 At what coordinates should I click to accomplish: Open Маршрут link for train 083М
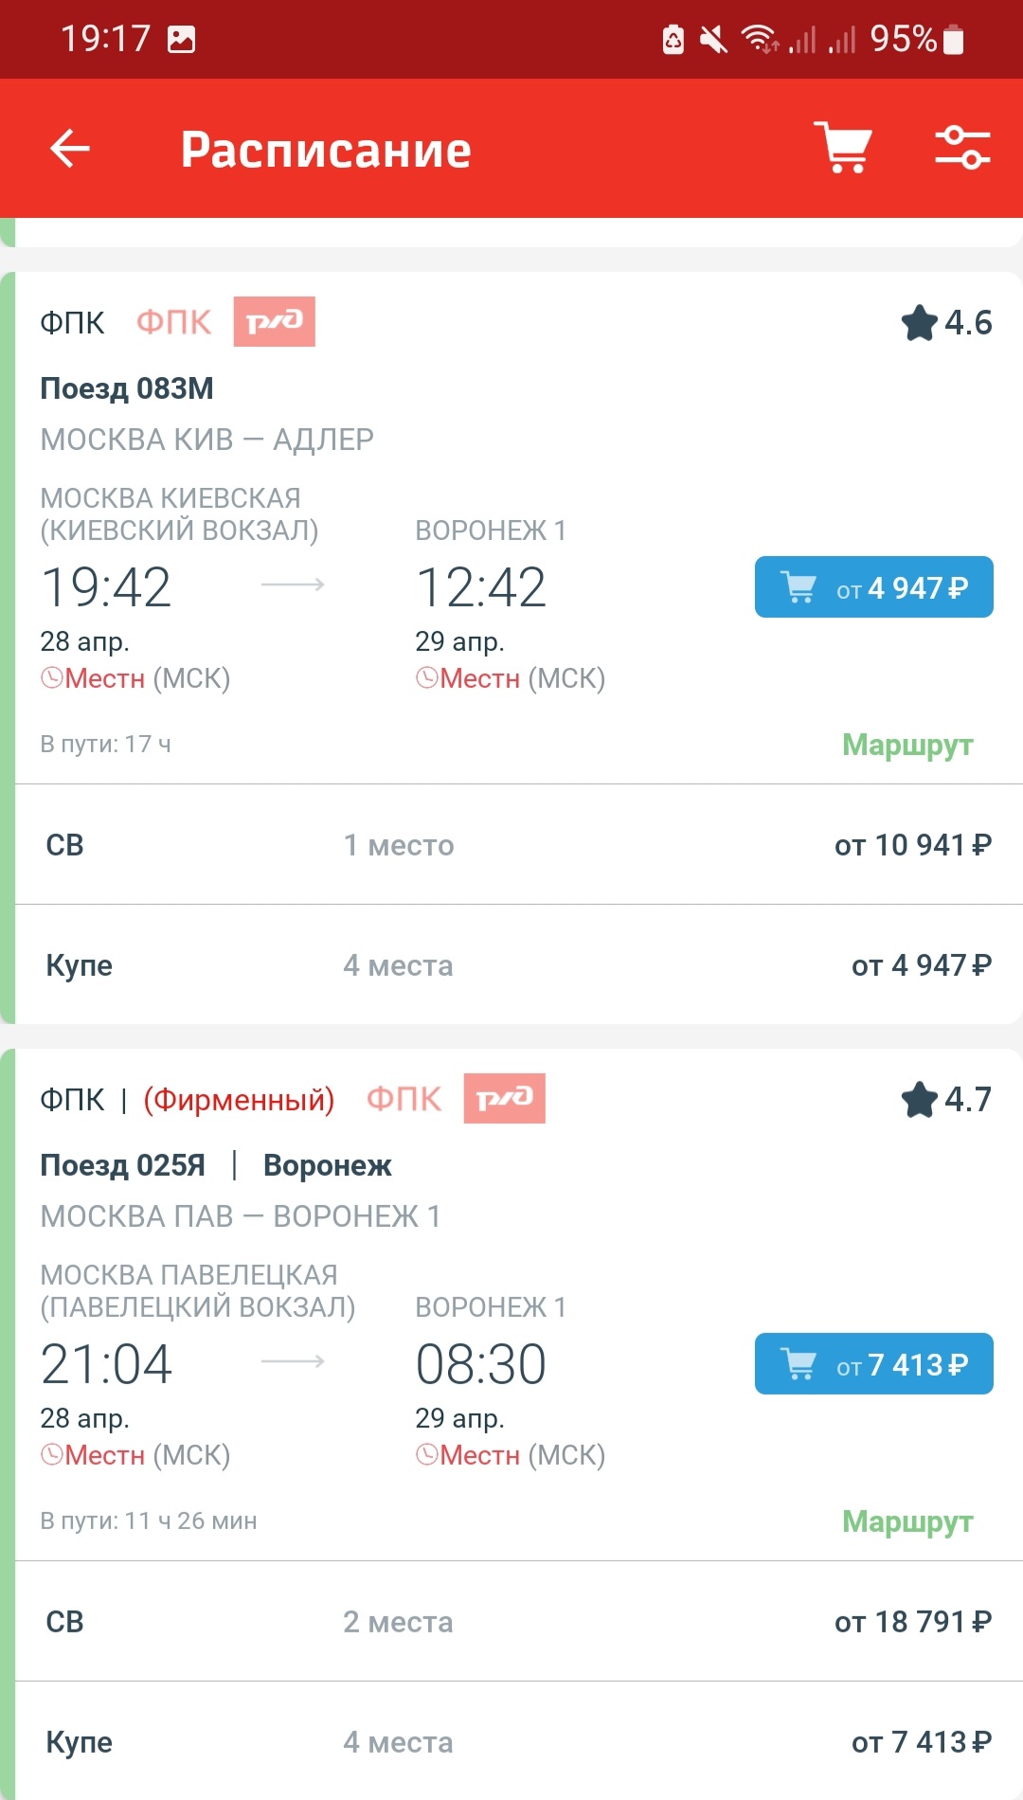pos(906,746)
